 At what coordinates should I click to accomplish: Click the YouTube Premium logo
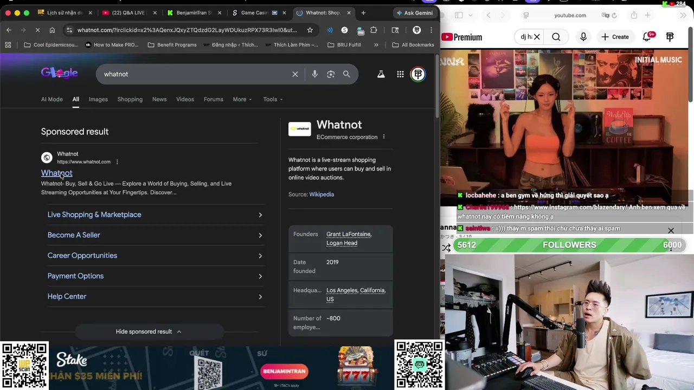[x=461, y=37]
